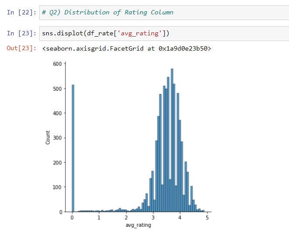
Task: Click the 300 tick label on y-axis
Action: (x=58, y=138)
